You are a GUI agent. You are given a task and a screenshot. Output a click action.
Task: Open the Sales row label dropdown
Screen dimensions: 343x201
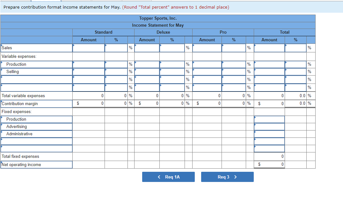click(36, 48)
